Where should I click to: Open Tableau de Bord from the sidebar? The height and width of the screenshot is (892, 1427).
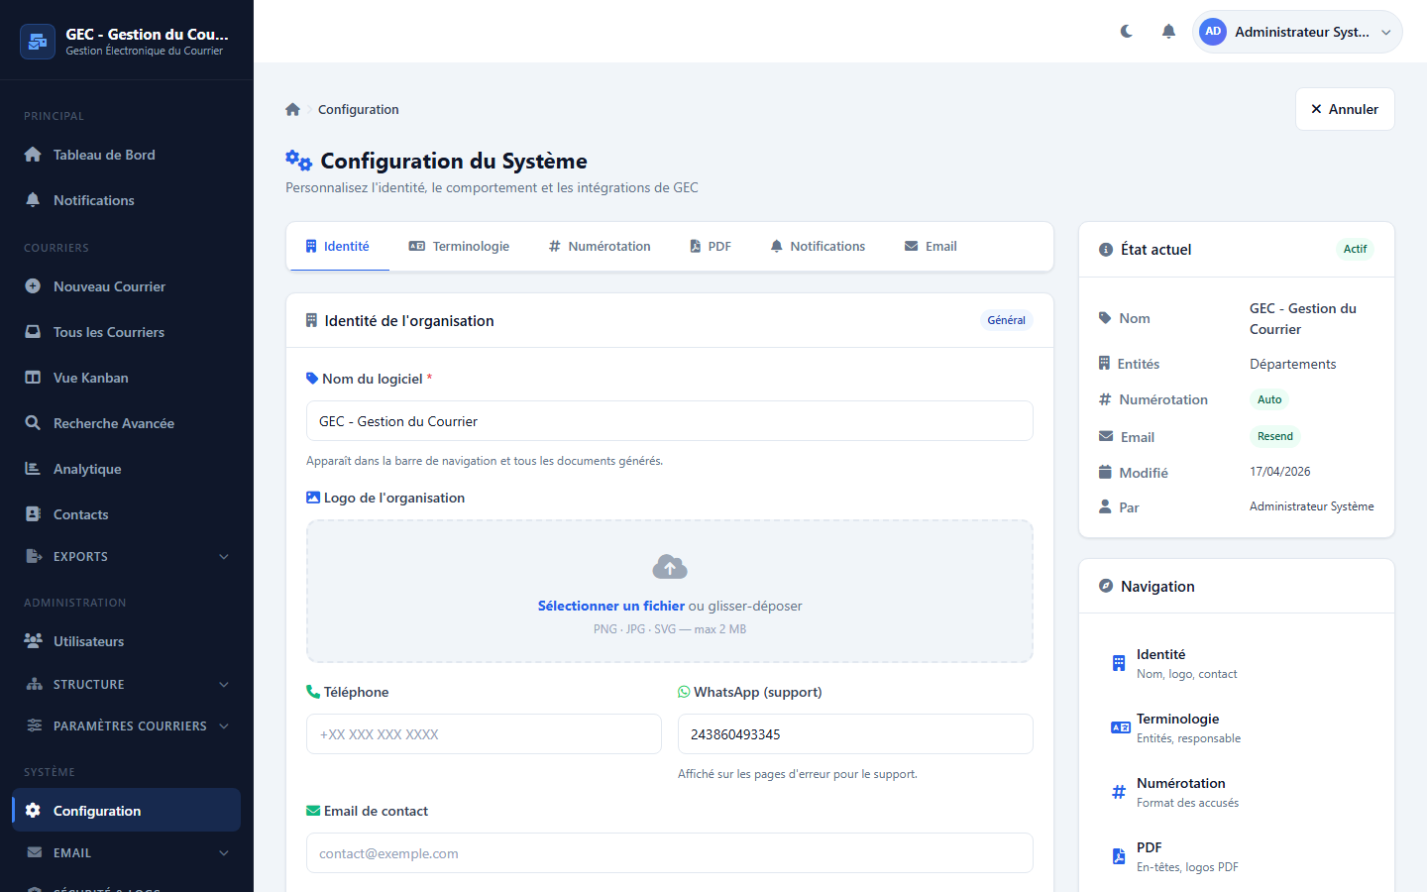[x=104, y=155]
